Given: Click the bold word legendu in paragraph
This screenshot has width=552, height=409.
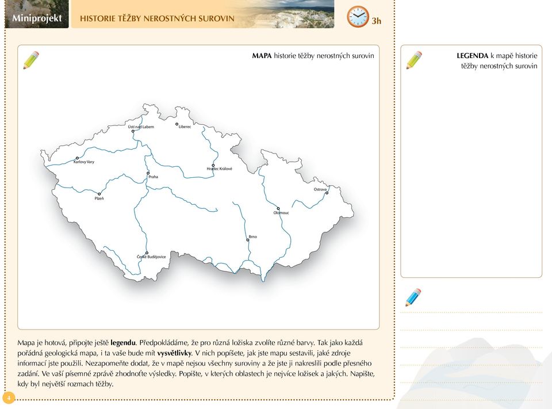Looking at the screenshot, I should click(123, 343).
